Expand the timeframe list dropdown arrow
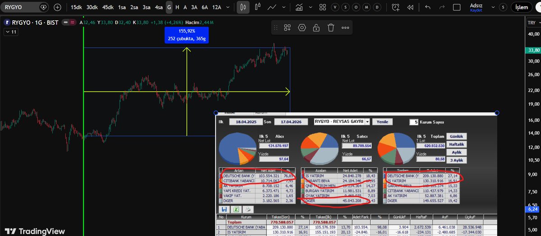This screenshot has width=541, height=236. [228, 7]
